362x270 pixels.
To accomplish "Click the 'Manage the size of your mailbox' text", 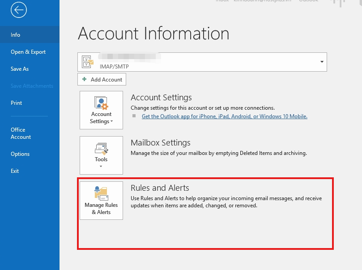I will point(219,153).
